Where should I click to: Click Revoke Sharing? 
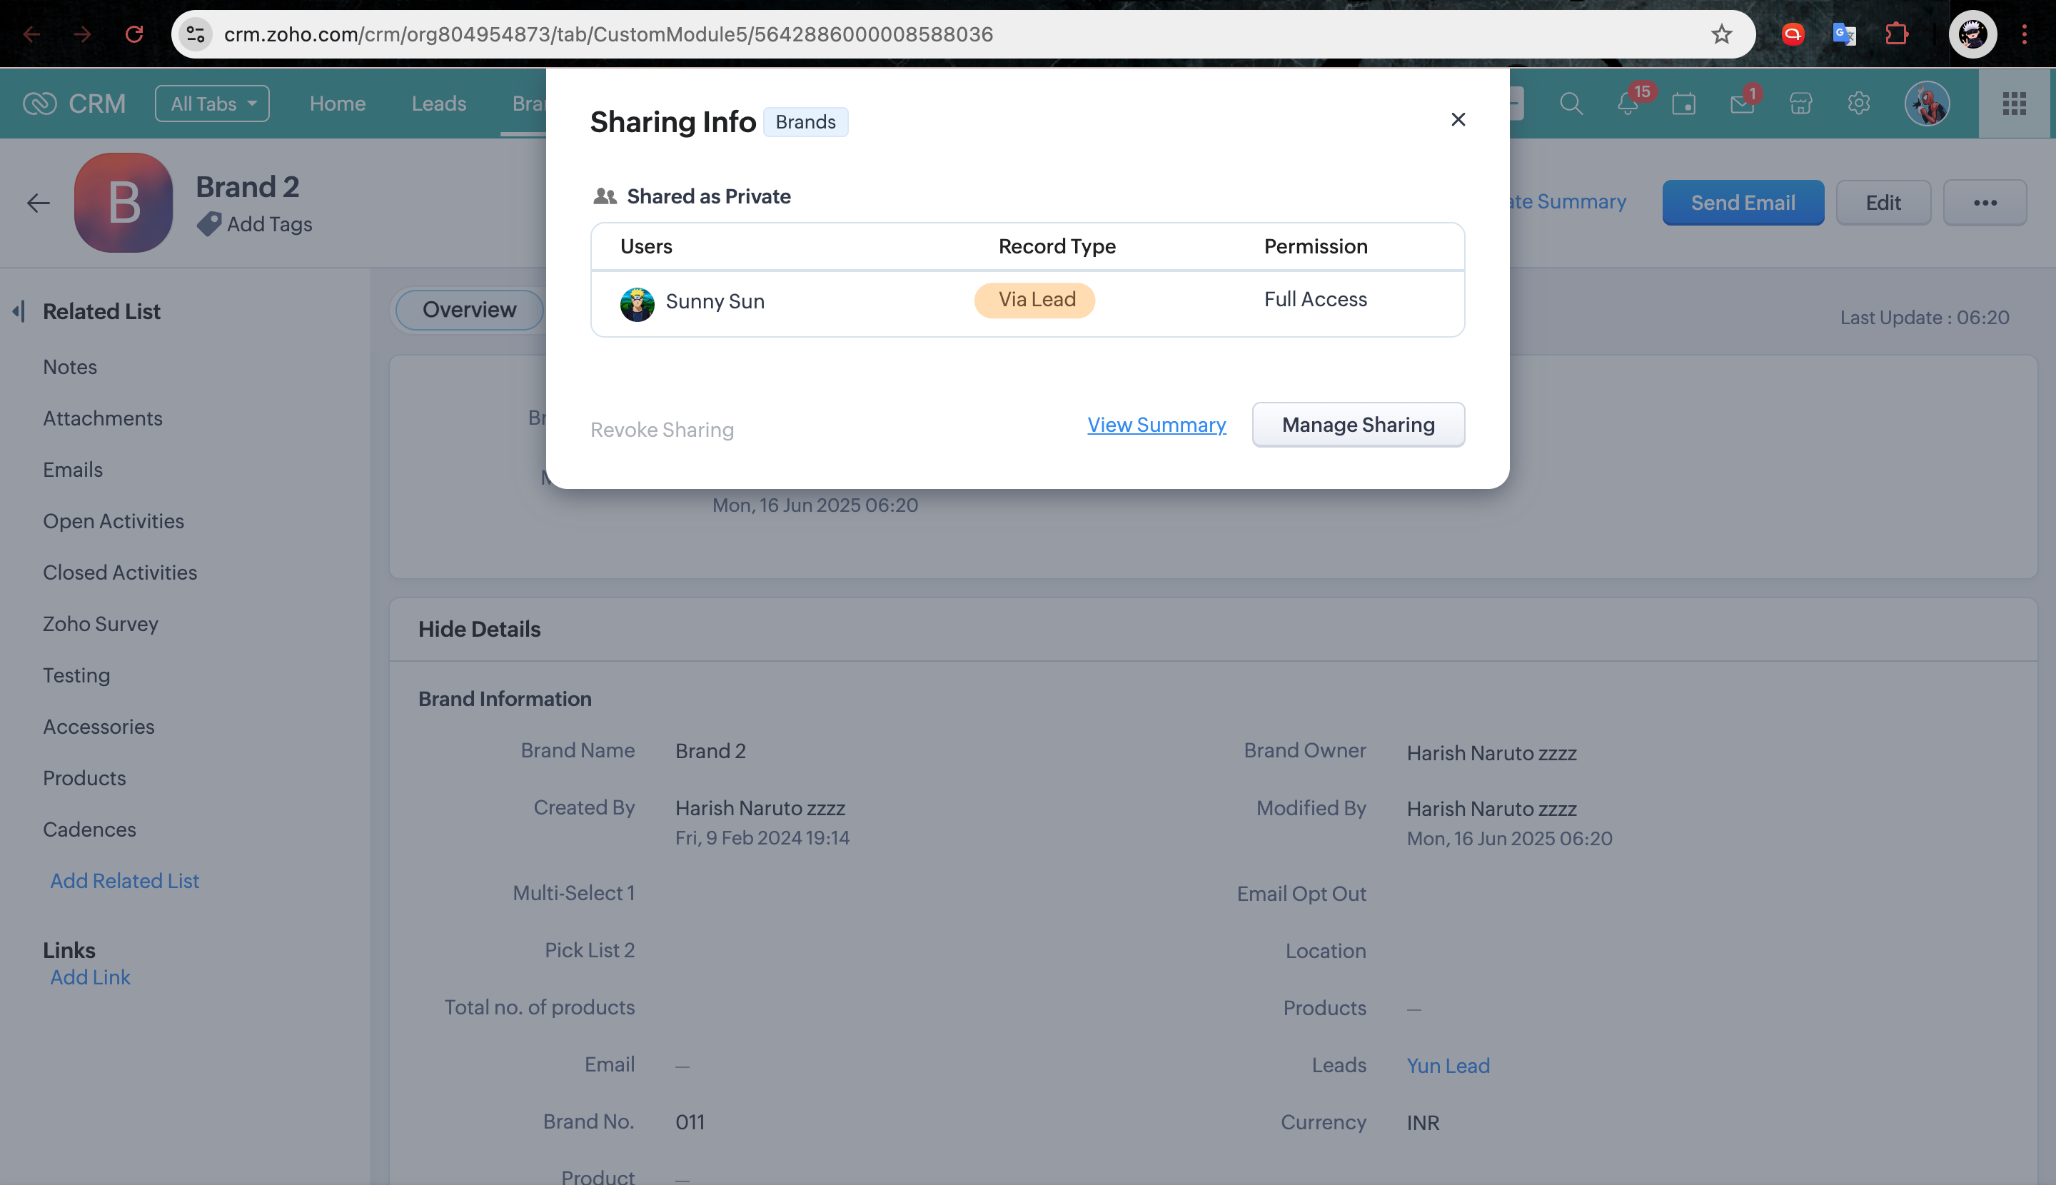click(662, 430)
